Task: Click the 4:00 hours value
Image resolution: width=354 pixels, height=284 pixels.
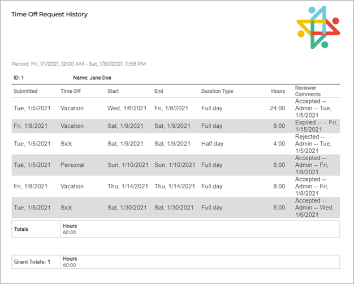Action: click(279, 144)
